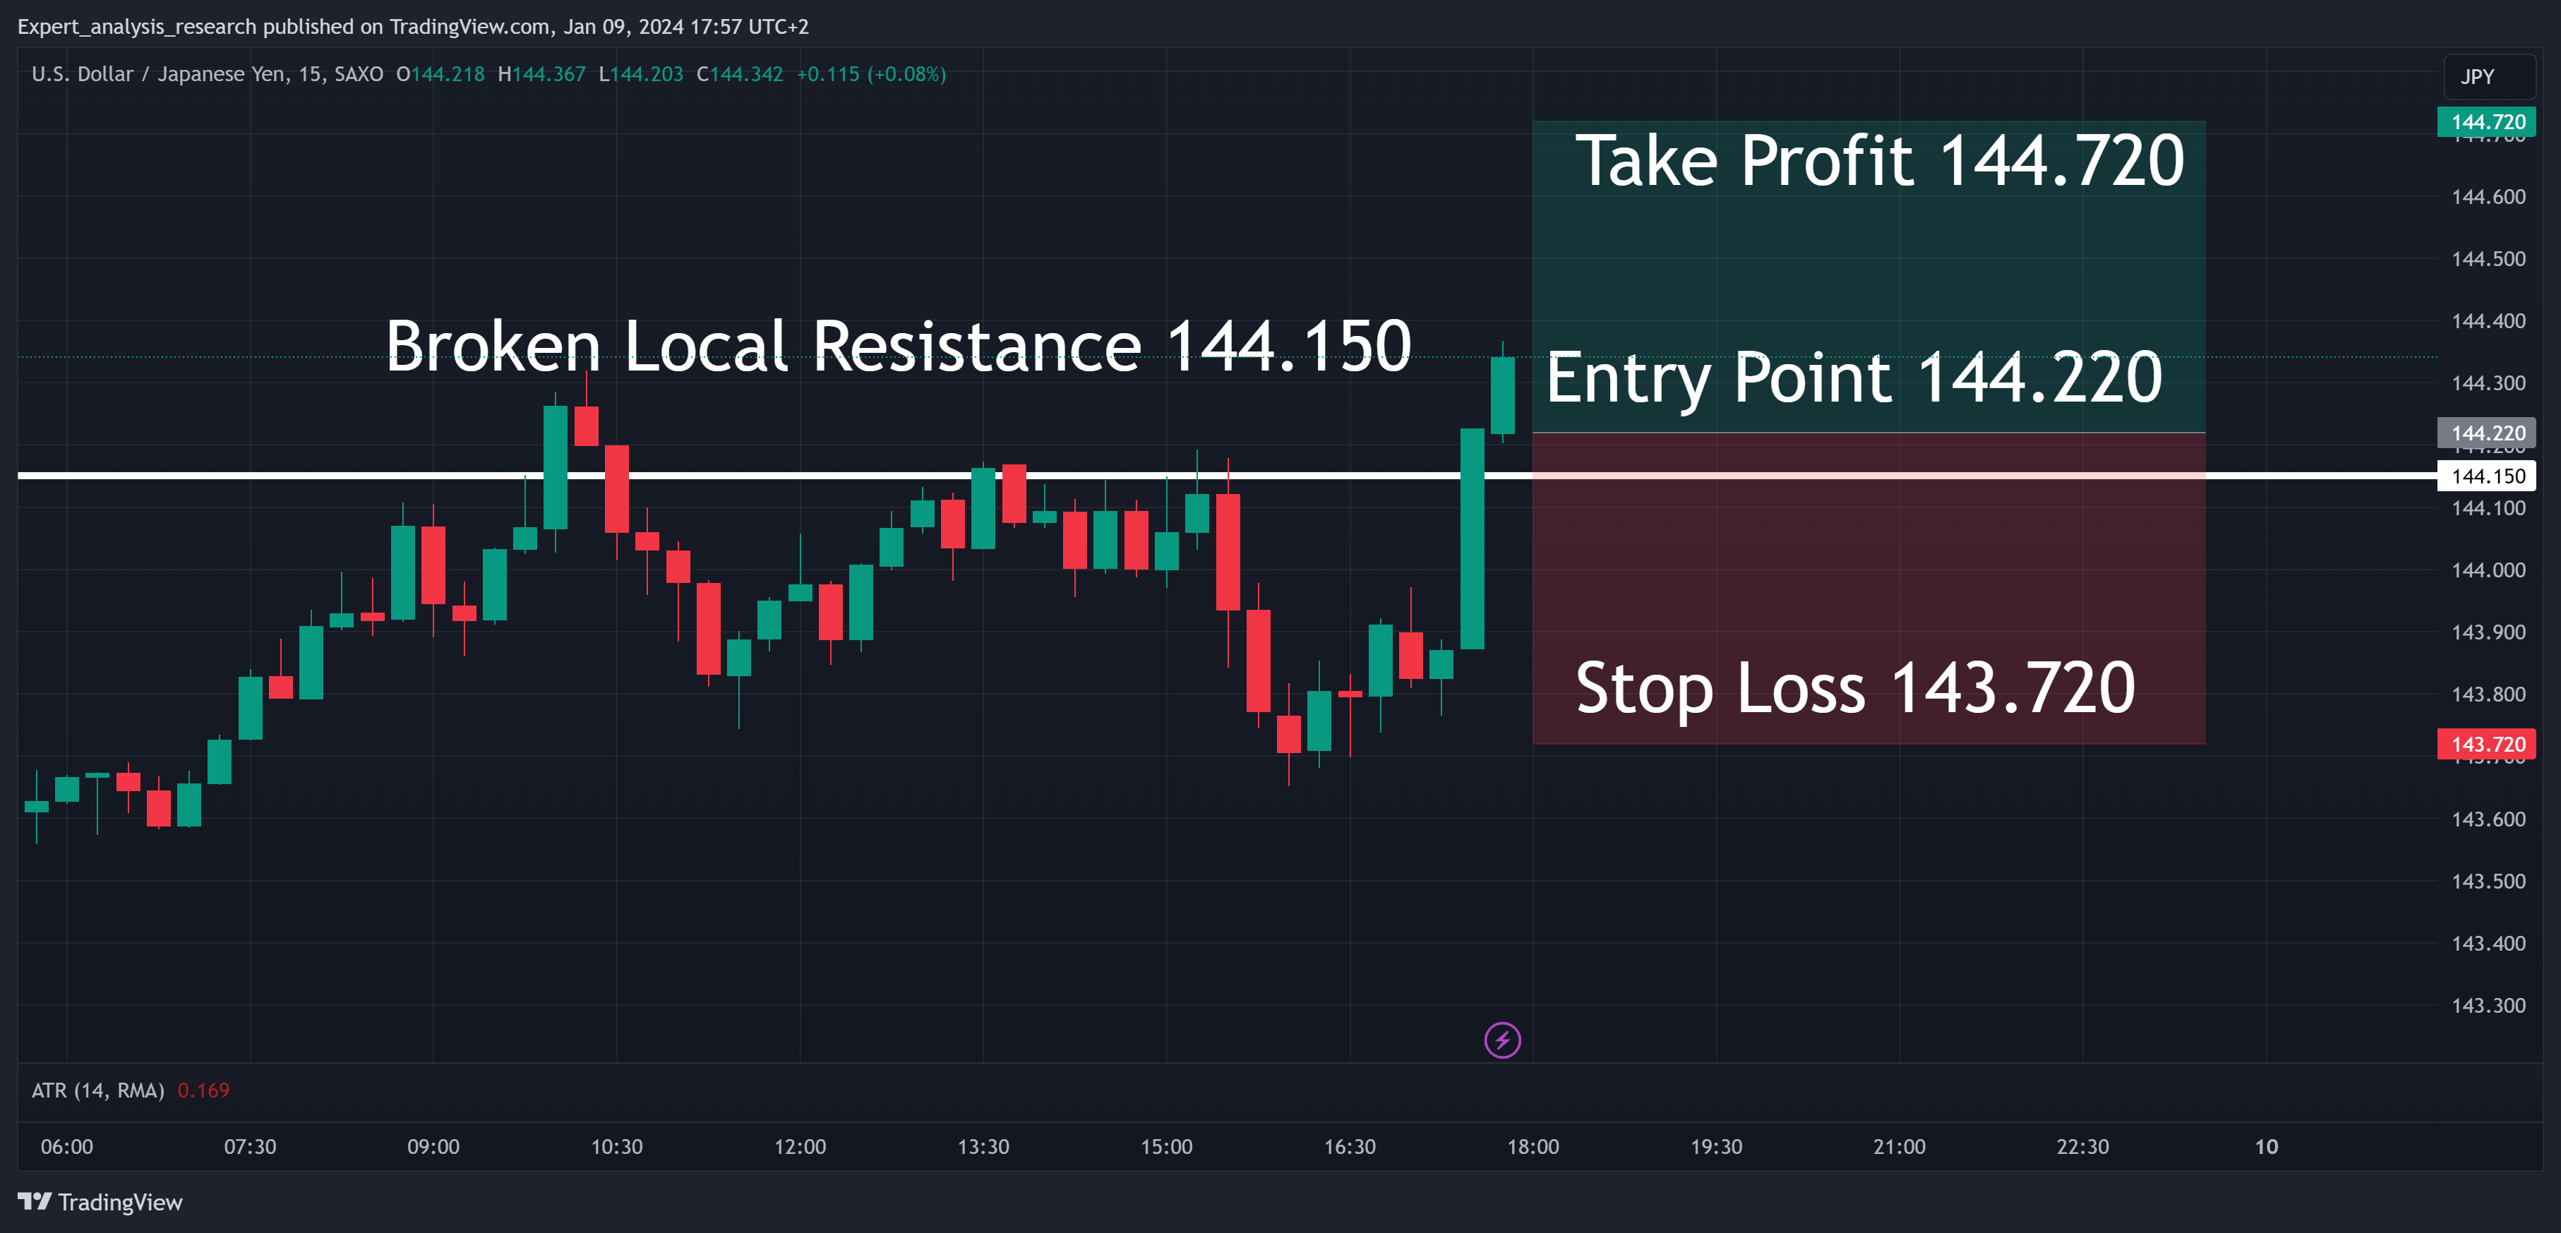Click the TradingView wordmark link

click(120, 1202)
